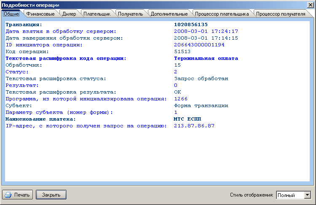
Task: Click transaction number 1020856135
Action: pos(190,24)
